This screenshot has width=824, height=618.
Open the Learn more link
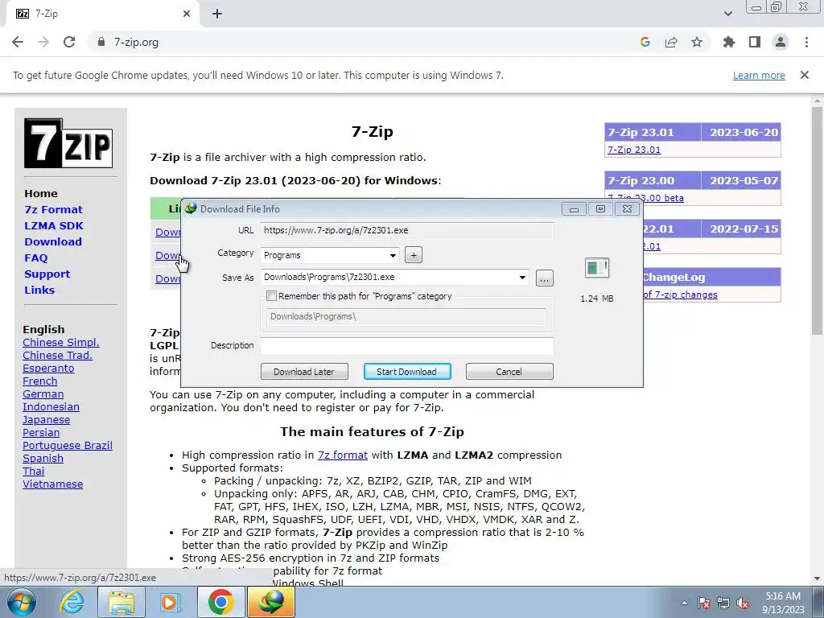tap(759, 76)
